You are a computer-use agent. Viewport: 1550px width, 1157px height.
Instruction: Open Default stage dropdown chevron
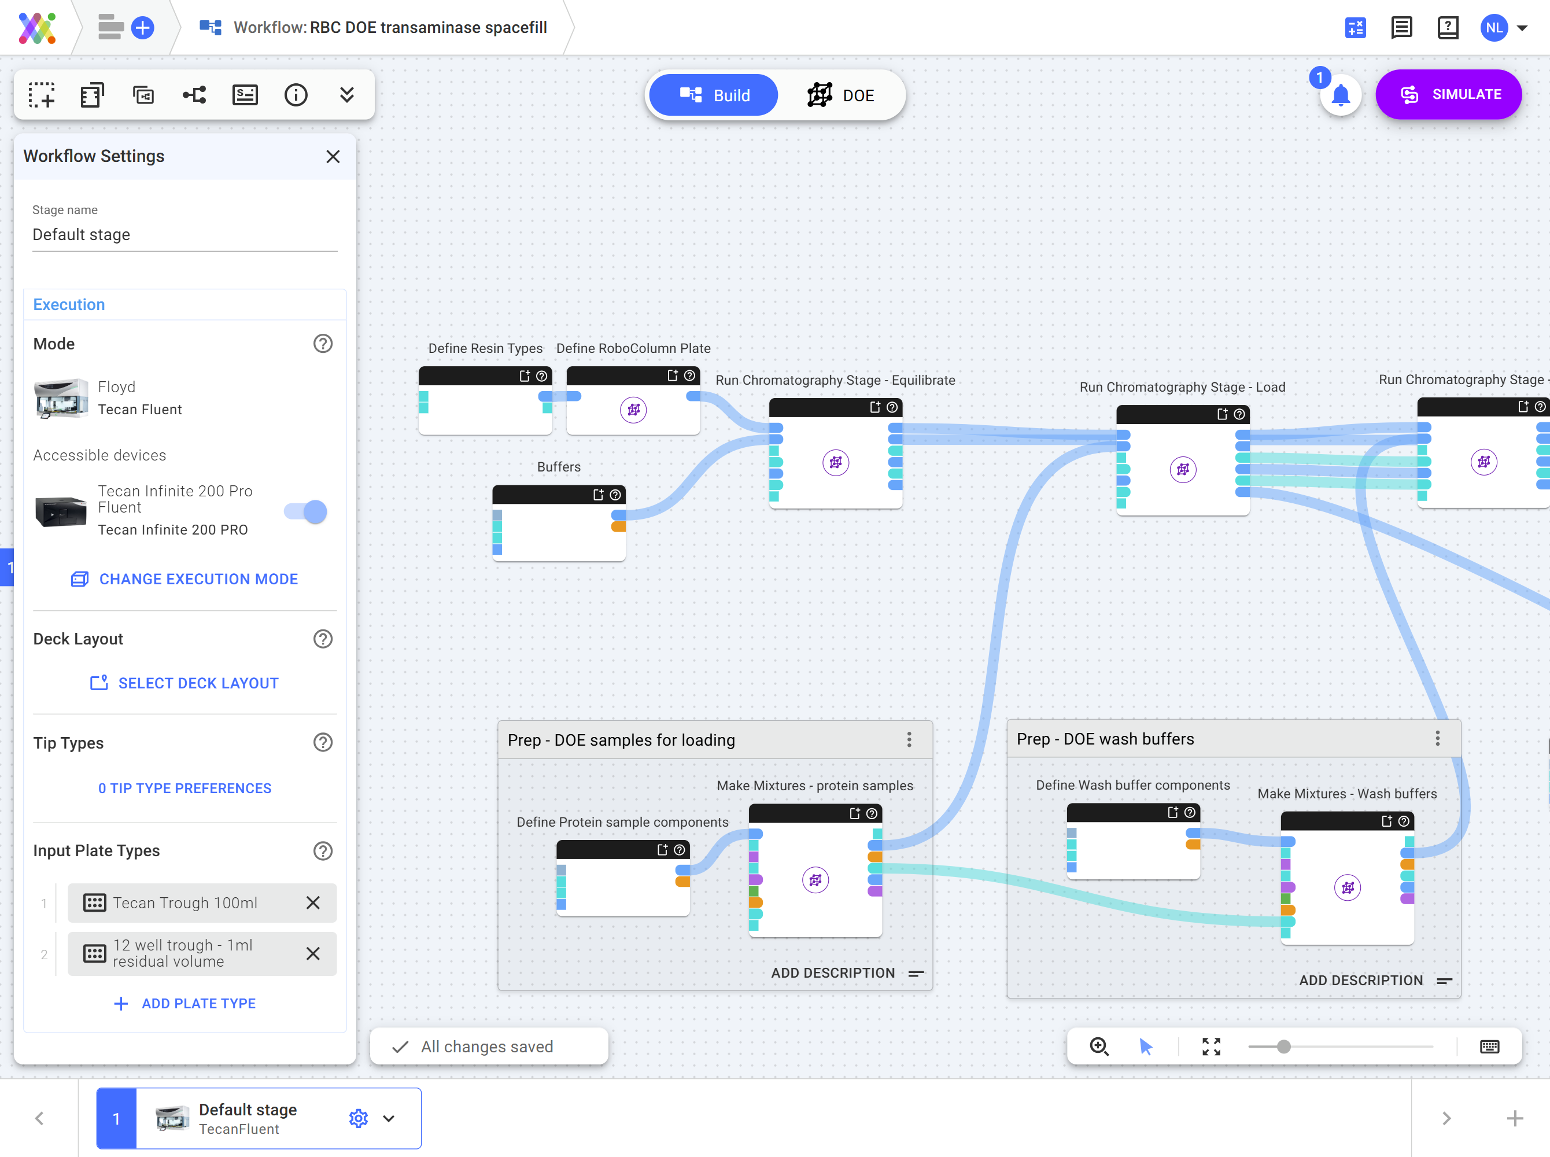pos(389,1118)
